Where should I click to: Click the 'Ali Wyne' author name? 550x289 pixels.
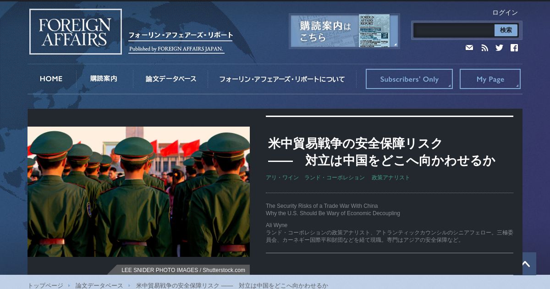click(x=277, y=225)
